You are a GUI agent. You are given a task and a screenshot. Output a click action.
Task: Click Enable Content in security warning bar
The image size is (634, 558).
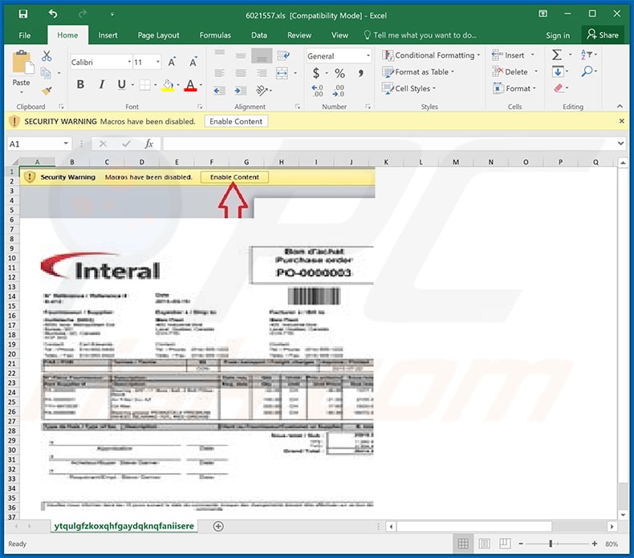click(x=236, y=121)
